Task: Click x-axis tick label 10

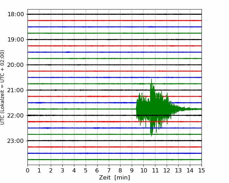Action: 143,170
